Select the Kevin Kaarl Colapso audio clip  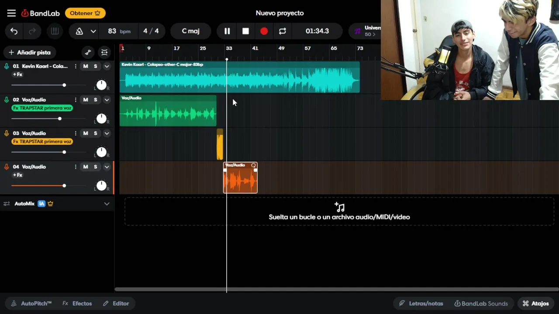[x=240, y=77]
